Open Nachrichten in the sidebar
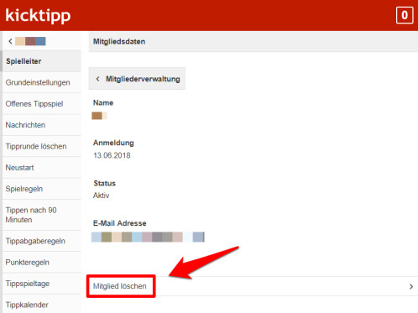 (x=42, y=125)
